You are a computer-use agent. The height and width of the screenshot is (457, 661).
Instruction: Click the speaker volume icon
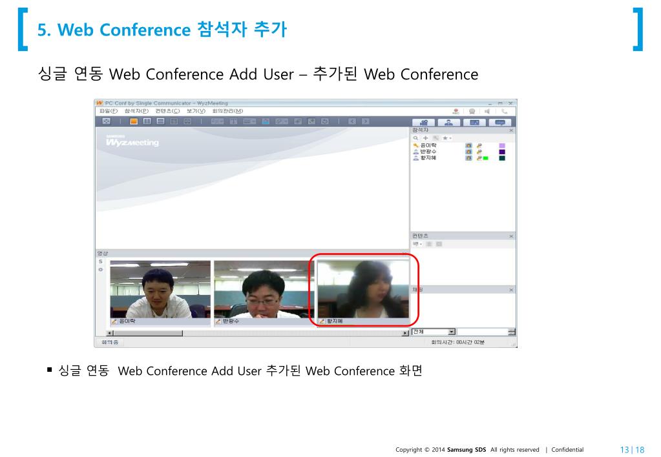488,112
